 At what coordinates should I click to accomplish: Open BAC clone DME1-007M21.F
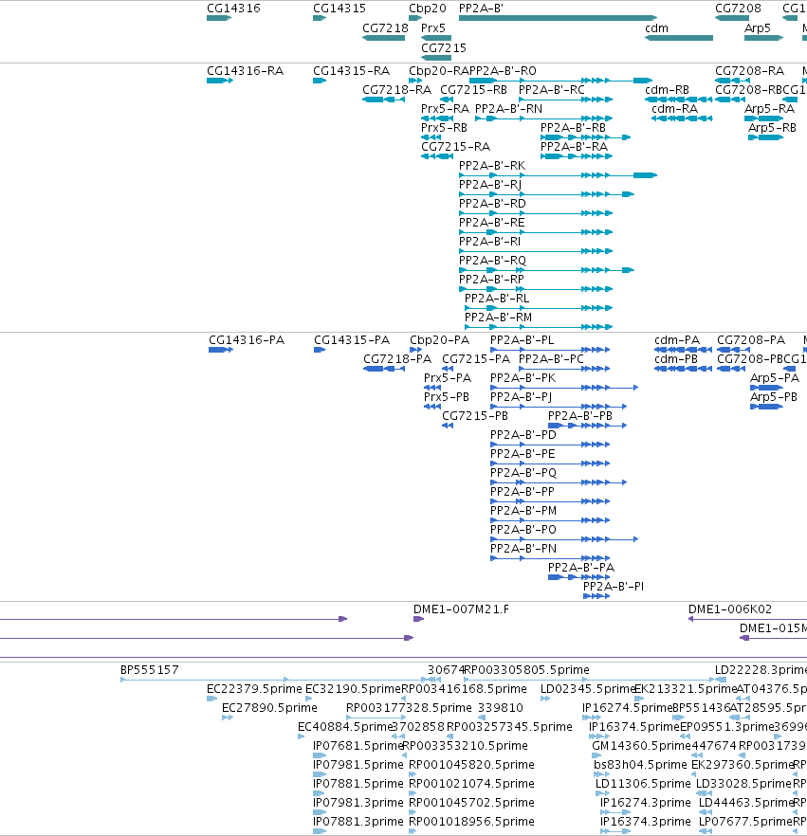tap(462, 609)
